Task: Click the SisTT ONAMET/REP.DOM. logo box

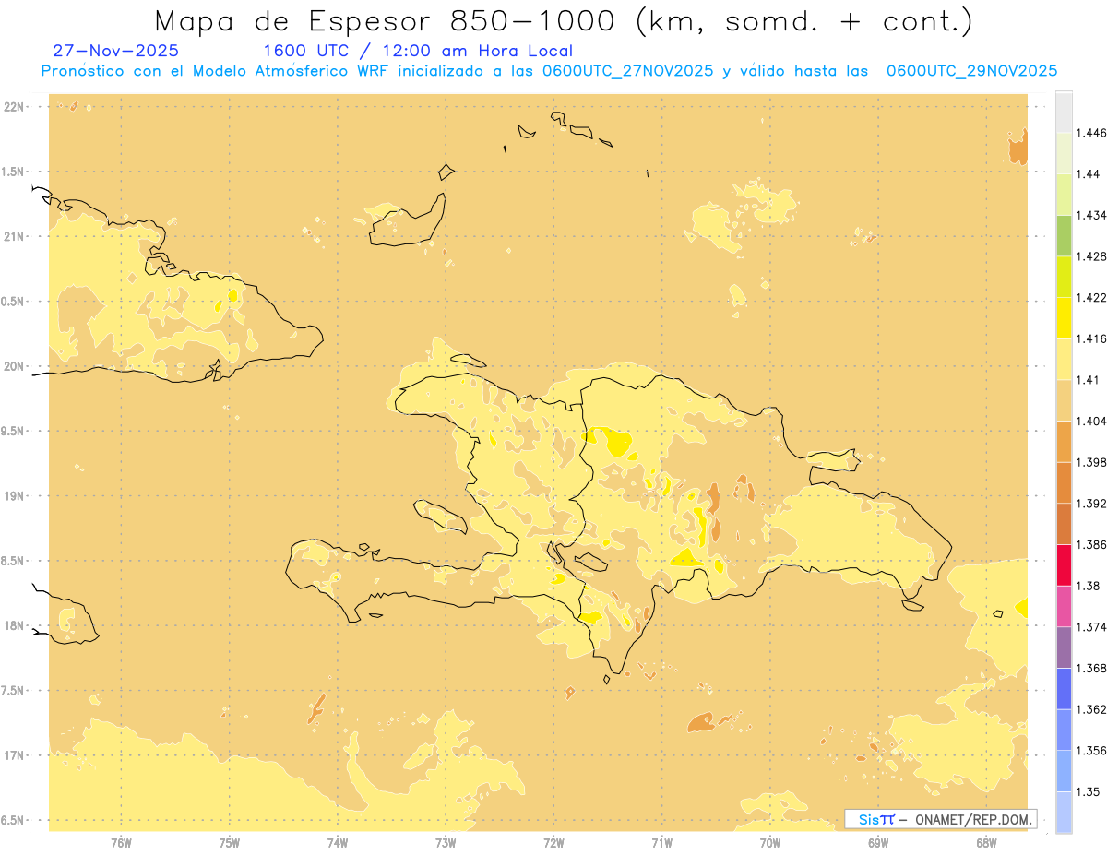Action: (x=940, y=819)
